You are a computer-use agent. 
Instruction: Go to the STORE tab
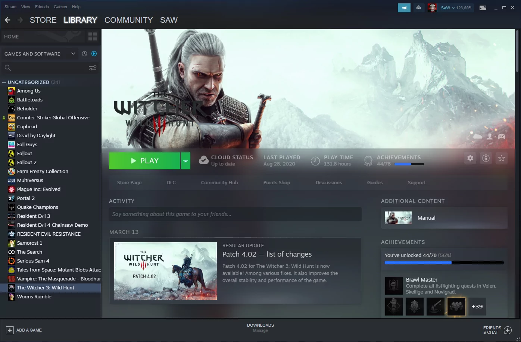point(43,20)
